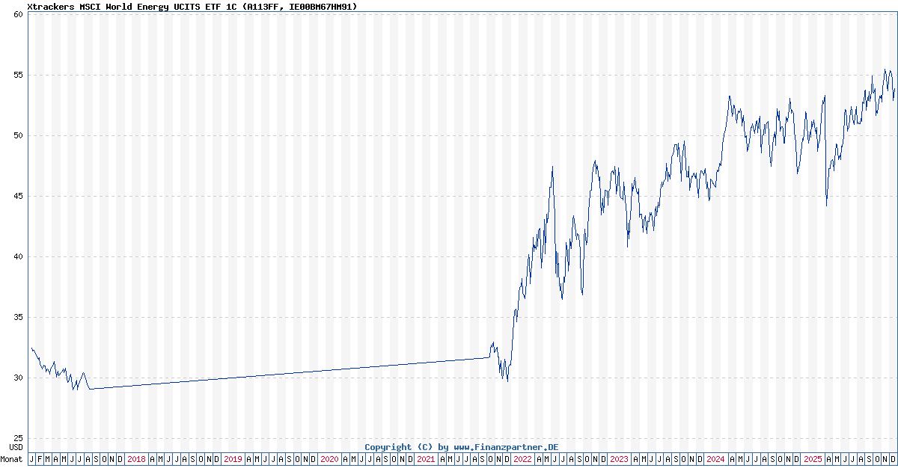
Task: Open the www.Finanzpartner.DE copyright link
Action: 461,446
